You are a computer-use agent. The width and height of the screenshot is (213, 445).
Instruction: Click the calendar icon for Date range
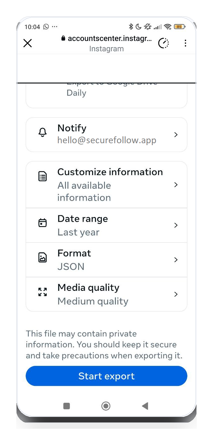pos(42,222)
